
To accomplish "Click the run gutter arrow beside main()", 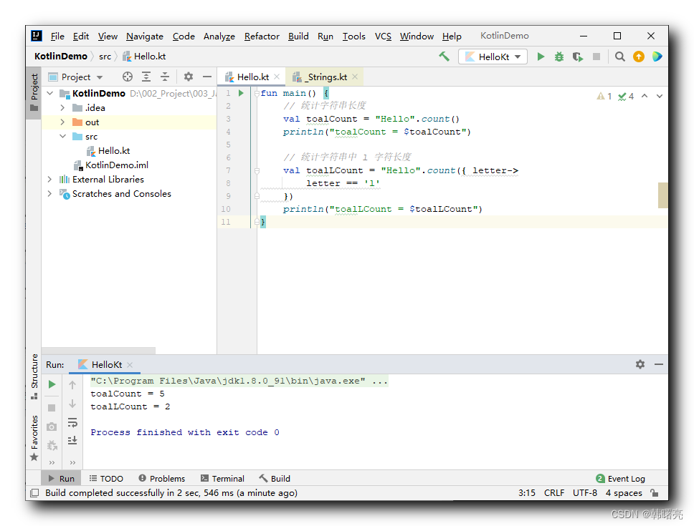I will coord(241,93).
